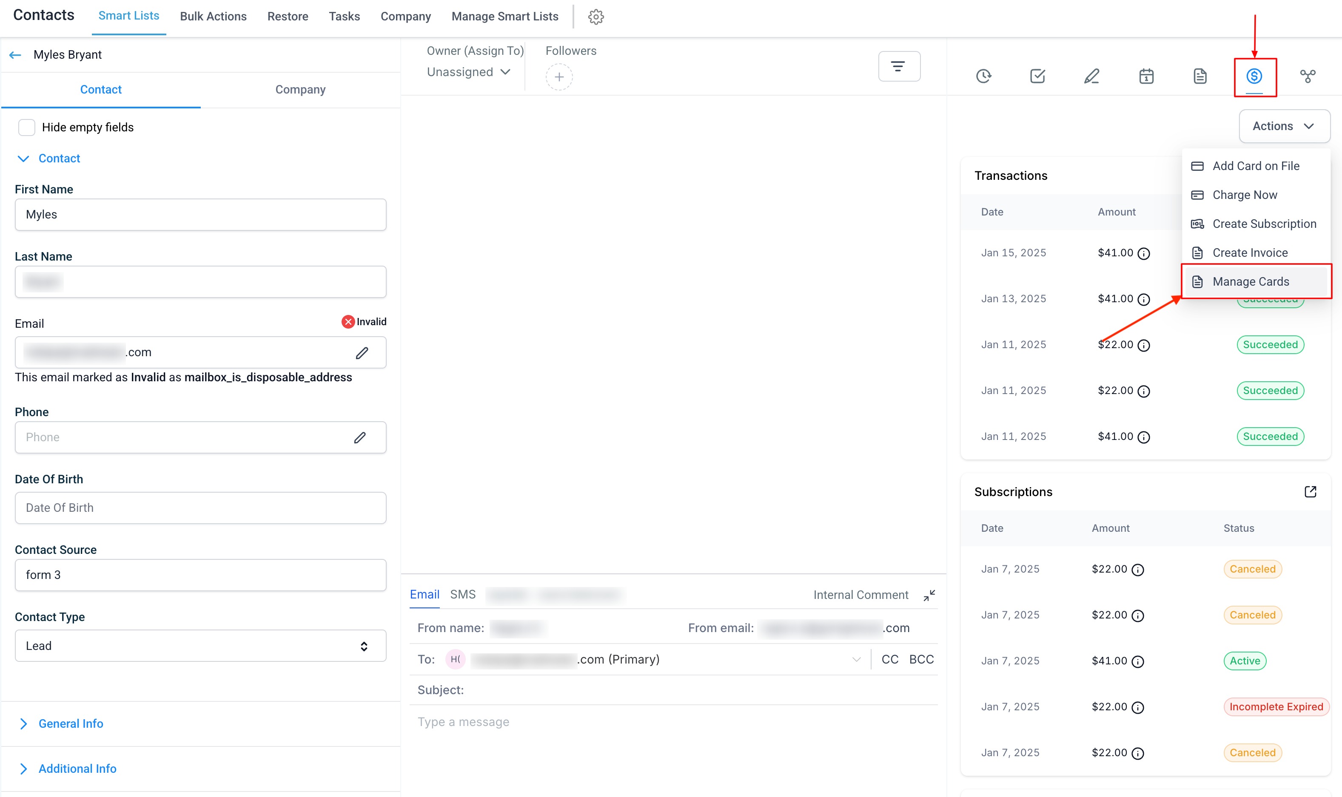Add a follower with the plus icon
This screenshot has width=1342, height=797.
(559, 77)
